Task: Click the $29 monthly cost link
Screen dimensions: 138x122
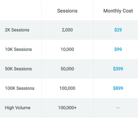Action: point(118,30)
